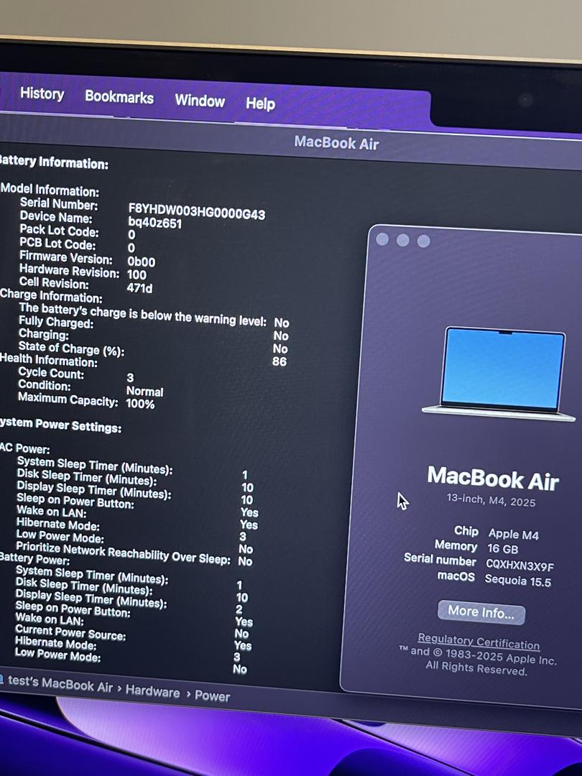Select the State of Charge (%) label
This screenshot has width=582, height=776.
[x=71, y=348]
